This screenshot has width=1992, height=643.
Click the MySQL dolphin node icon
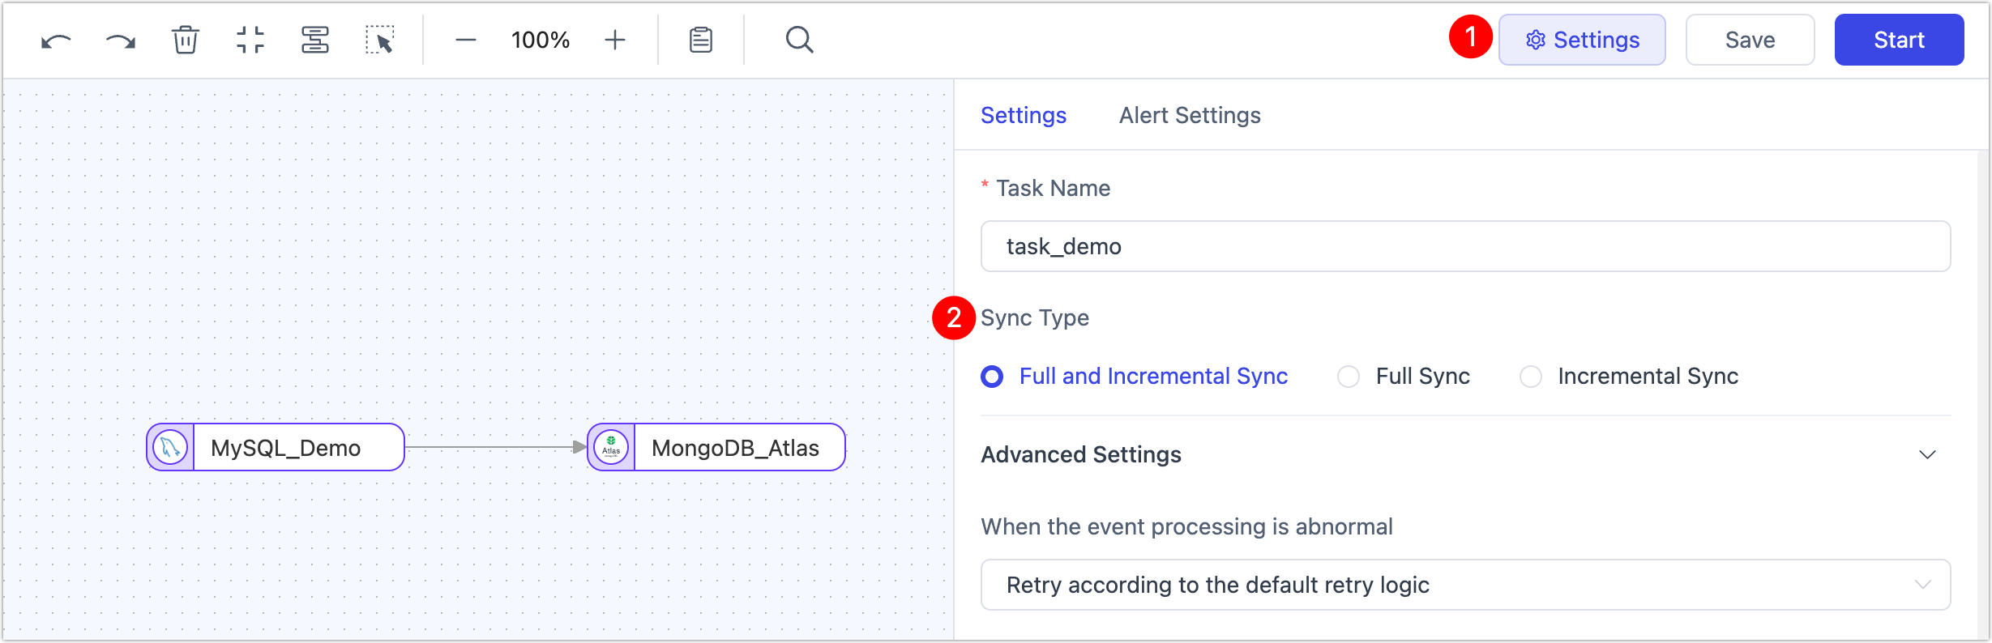[x=170, y=447]
